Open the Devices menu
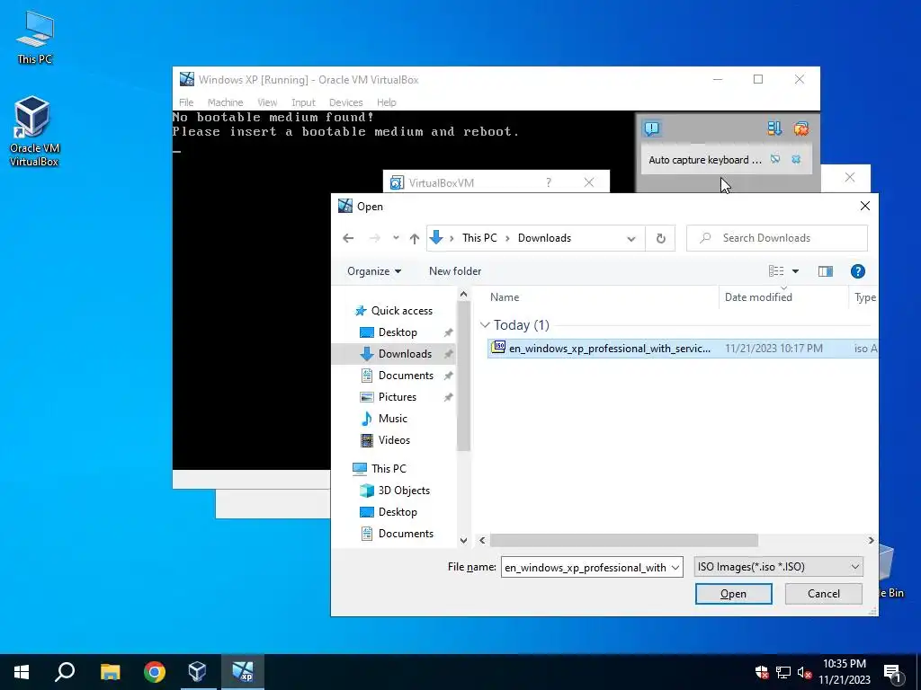921x690 pixels. [x=346, y=102]
